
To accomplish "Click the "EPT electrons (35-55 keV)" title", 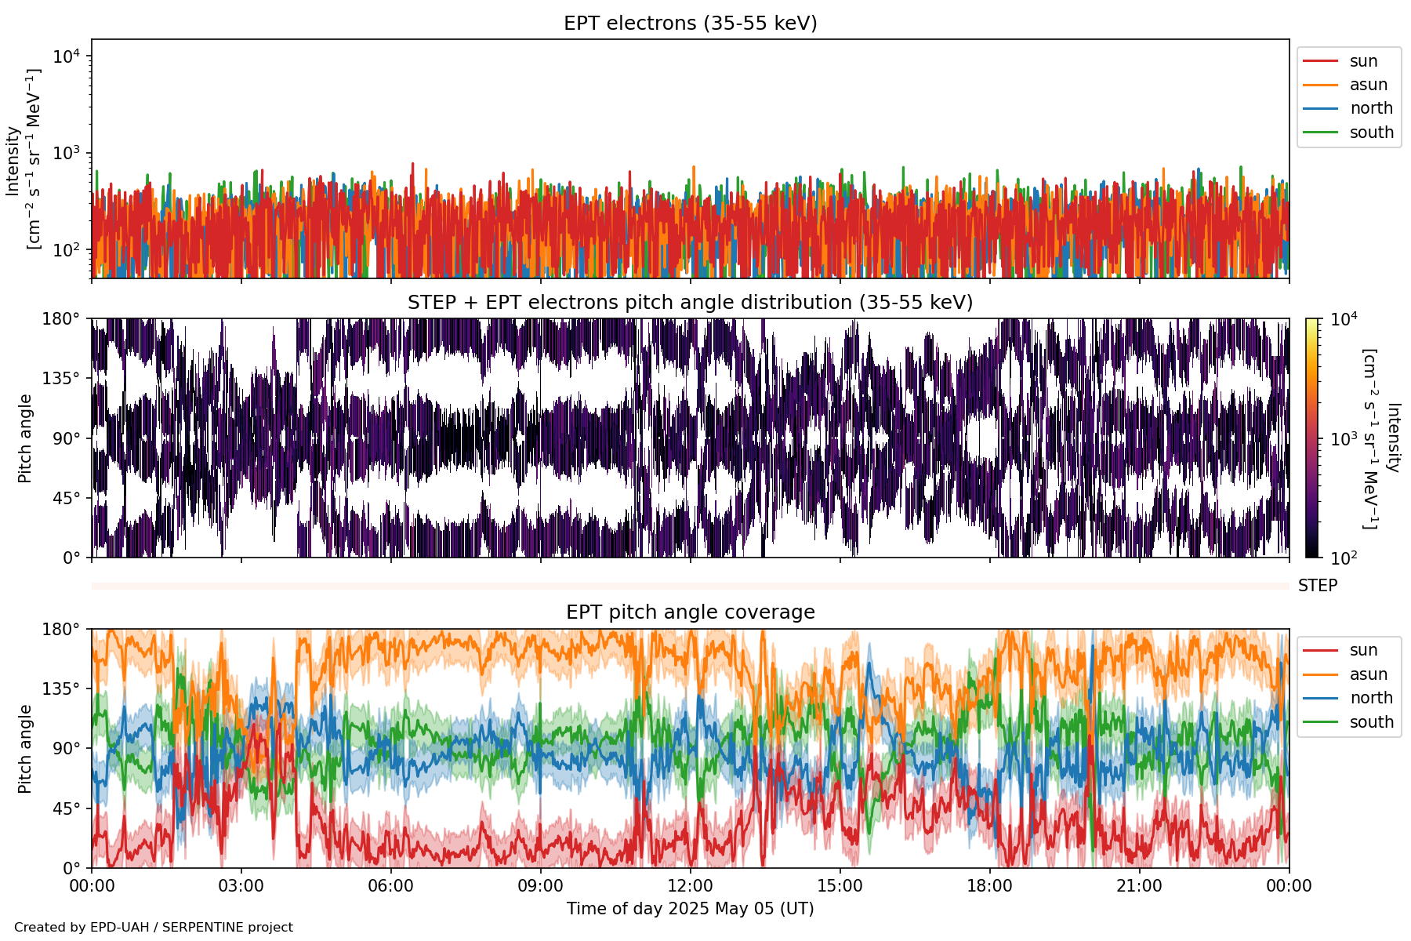I will tap(690, 24).
